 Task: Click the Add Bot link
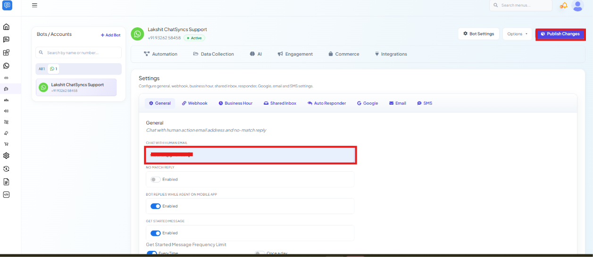(110, 35)
